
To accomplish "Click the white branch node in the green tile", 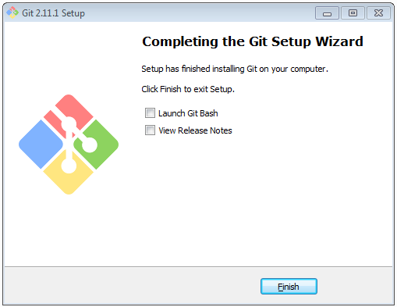I will point(90,145).
